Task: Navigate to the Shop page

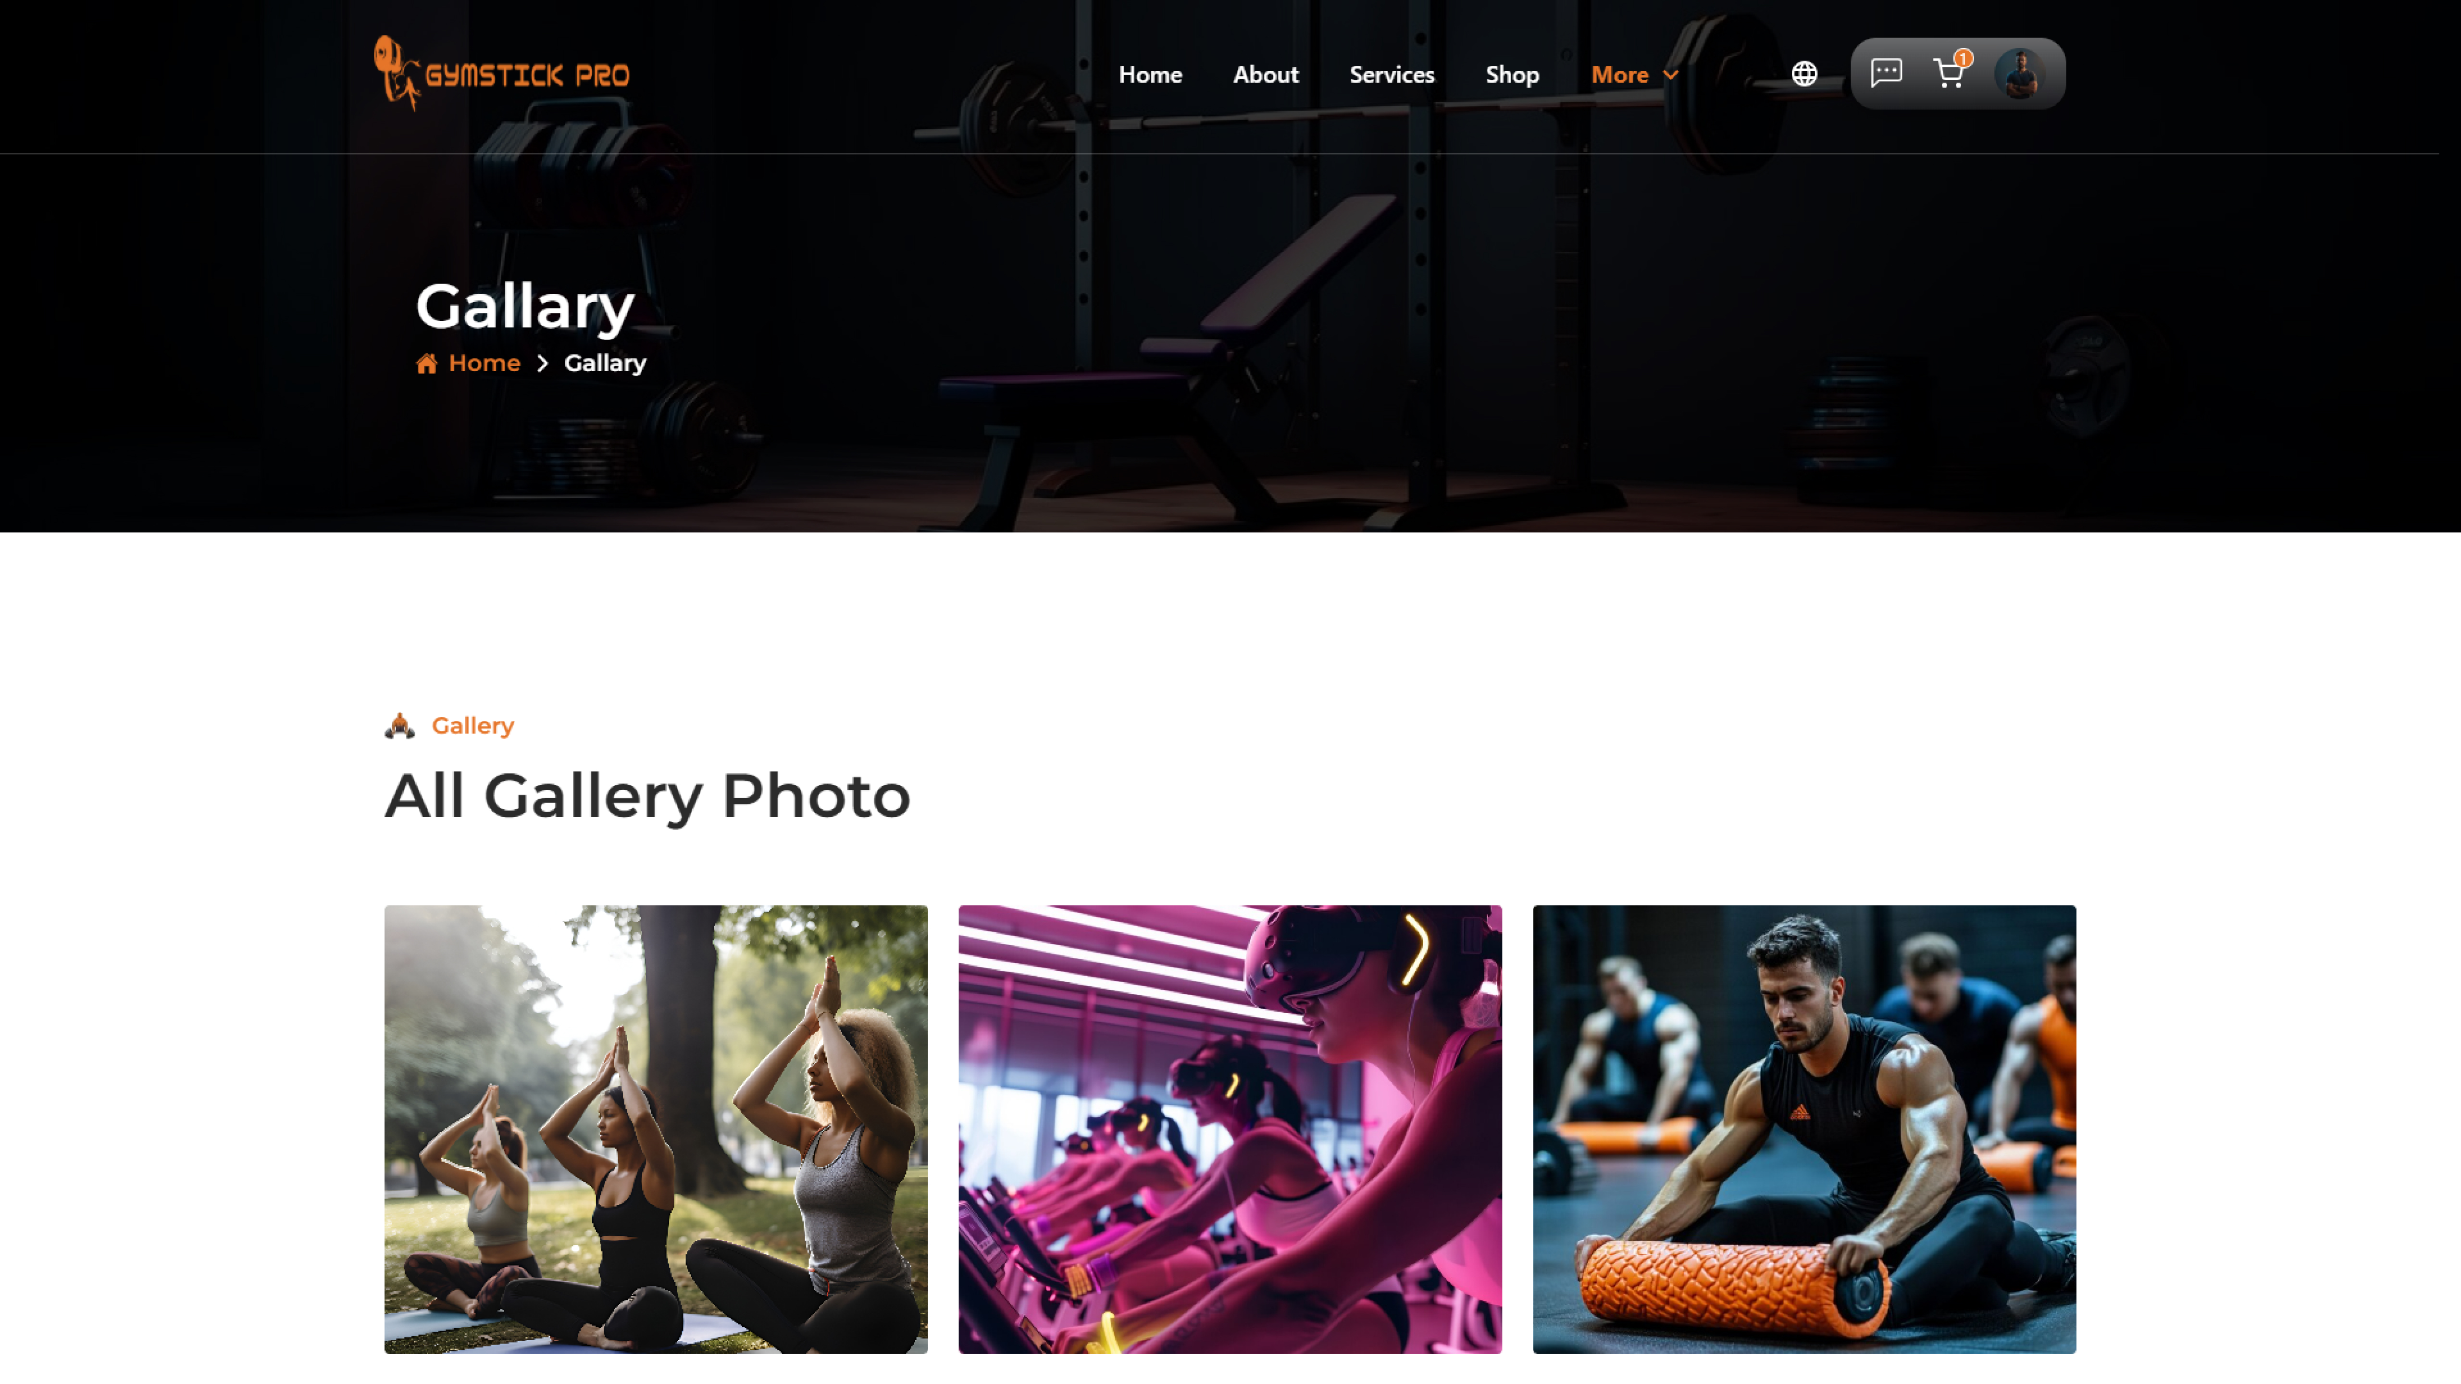Action: click(x=1511, y=74)
